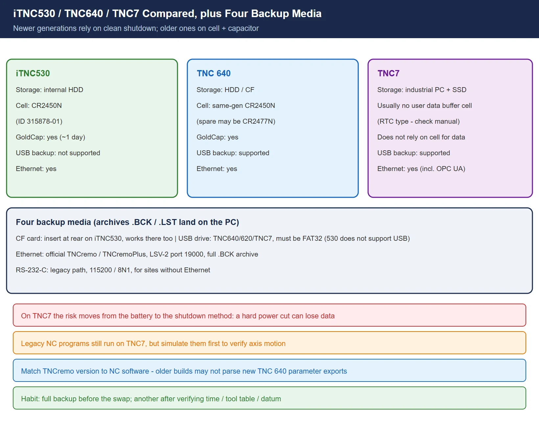
Task: Select 'USB backup: supported' in TNC7 card
Action: (414, 153)
